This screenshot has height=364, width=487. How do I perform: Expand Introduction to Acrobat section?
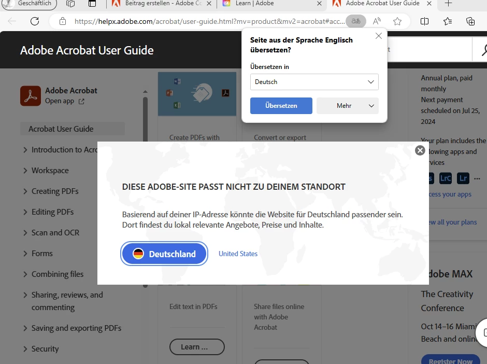(x=25, y=150)
